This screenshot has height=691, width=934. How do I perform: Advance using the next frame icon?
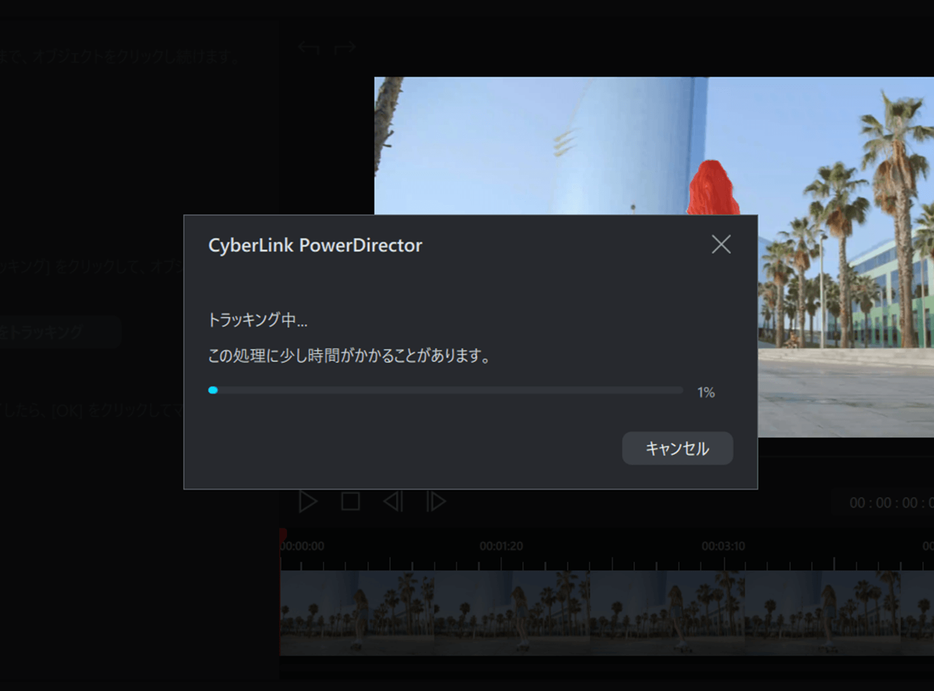[436, 501]
